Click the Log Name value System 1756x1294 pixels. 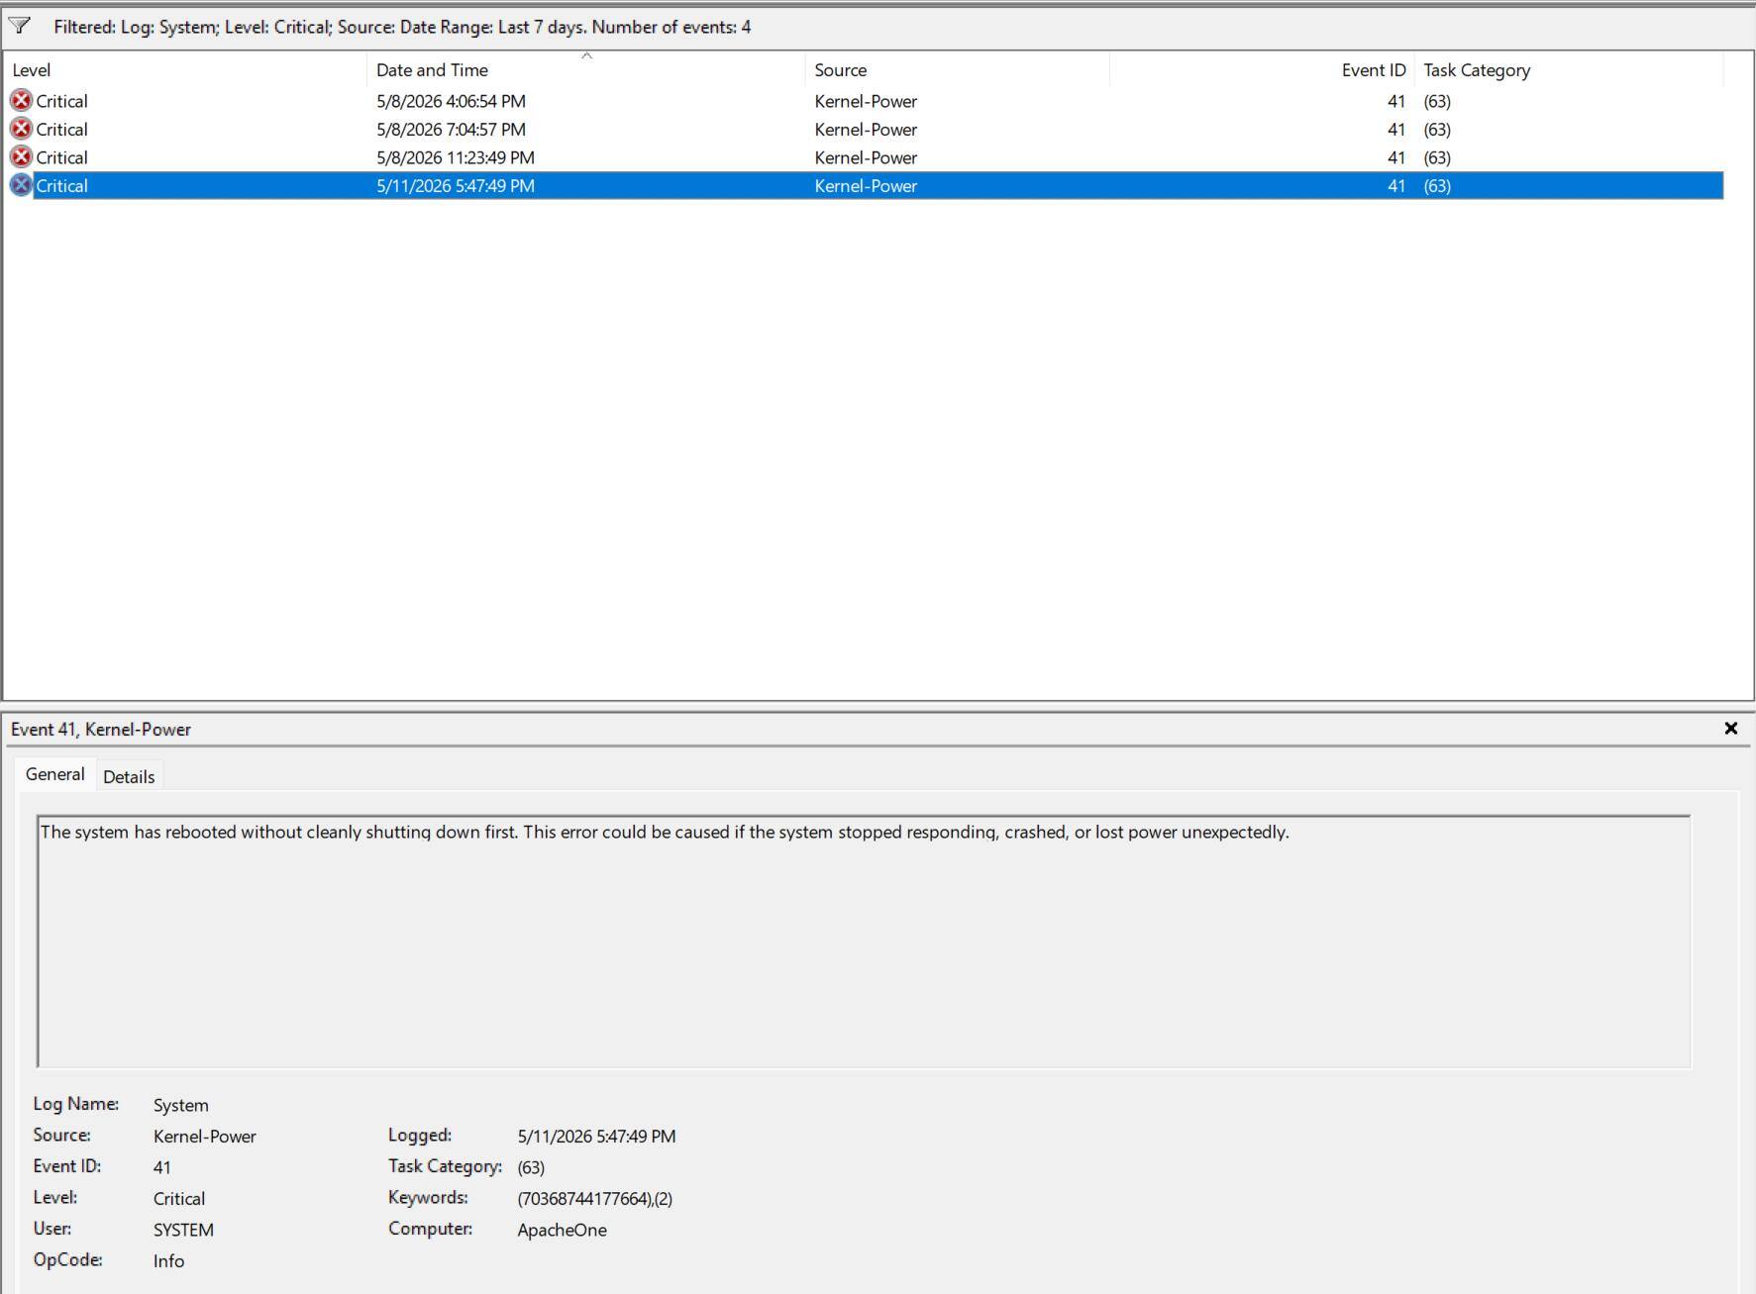[x=180, y=1105]
